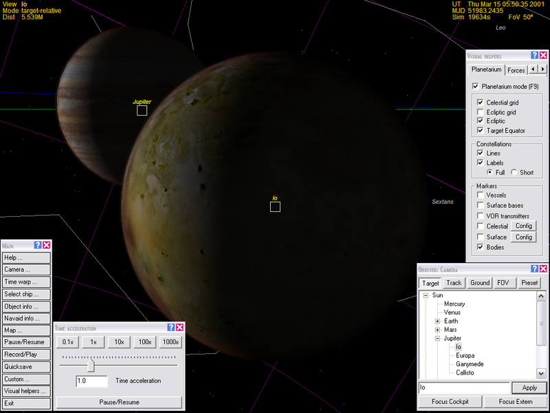Uncheck the Ecliptic checkbox
The image size is (550, 413).
click(x=481, y=121)
